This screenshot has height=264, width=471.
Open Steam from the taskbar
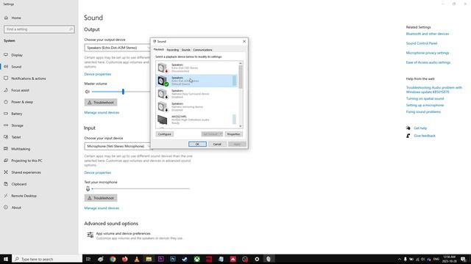tap(185, 259)
